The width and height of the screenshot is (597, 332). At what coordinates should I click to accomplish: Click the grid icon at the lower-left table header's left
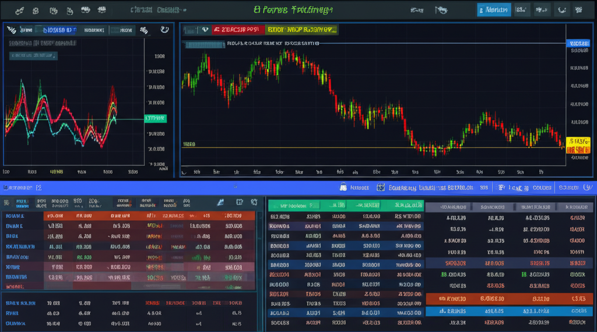tap(6, 203)
